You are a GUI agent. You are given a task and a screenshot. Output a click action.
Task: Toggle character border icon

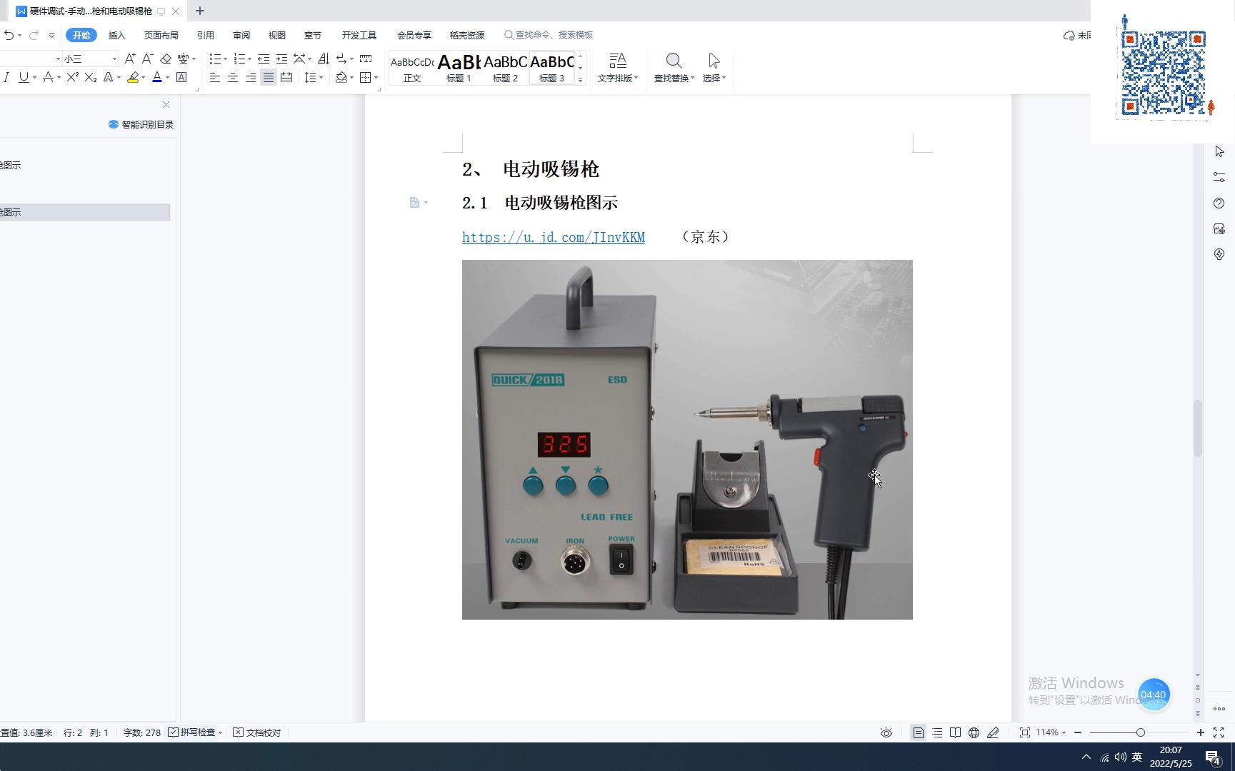[x=181, y=77]
